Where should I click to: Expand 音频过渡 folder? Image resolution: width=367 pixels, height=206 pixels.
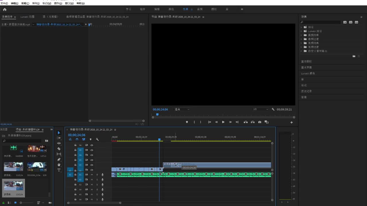301,39
